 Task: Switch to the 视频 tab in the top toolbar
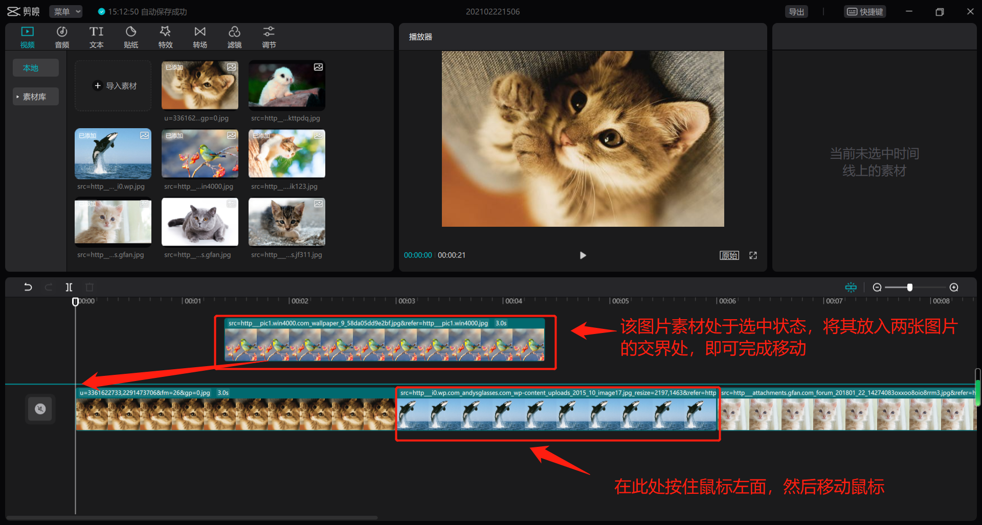pyautogui.click(x=27, y=36)
